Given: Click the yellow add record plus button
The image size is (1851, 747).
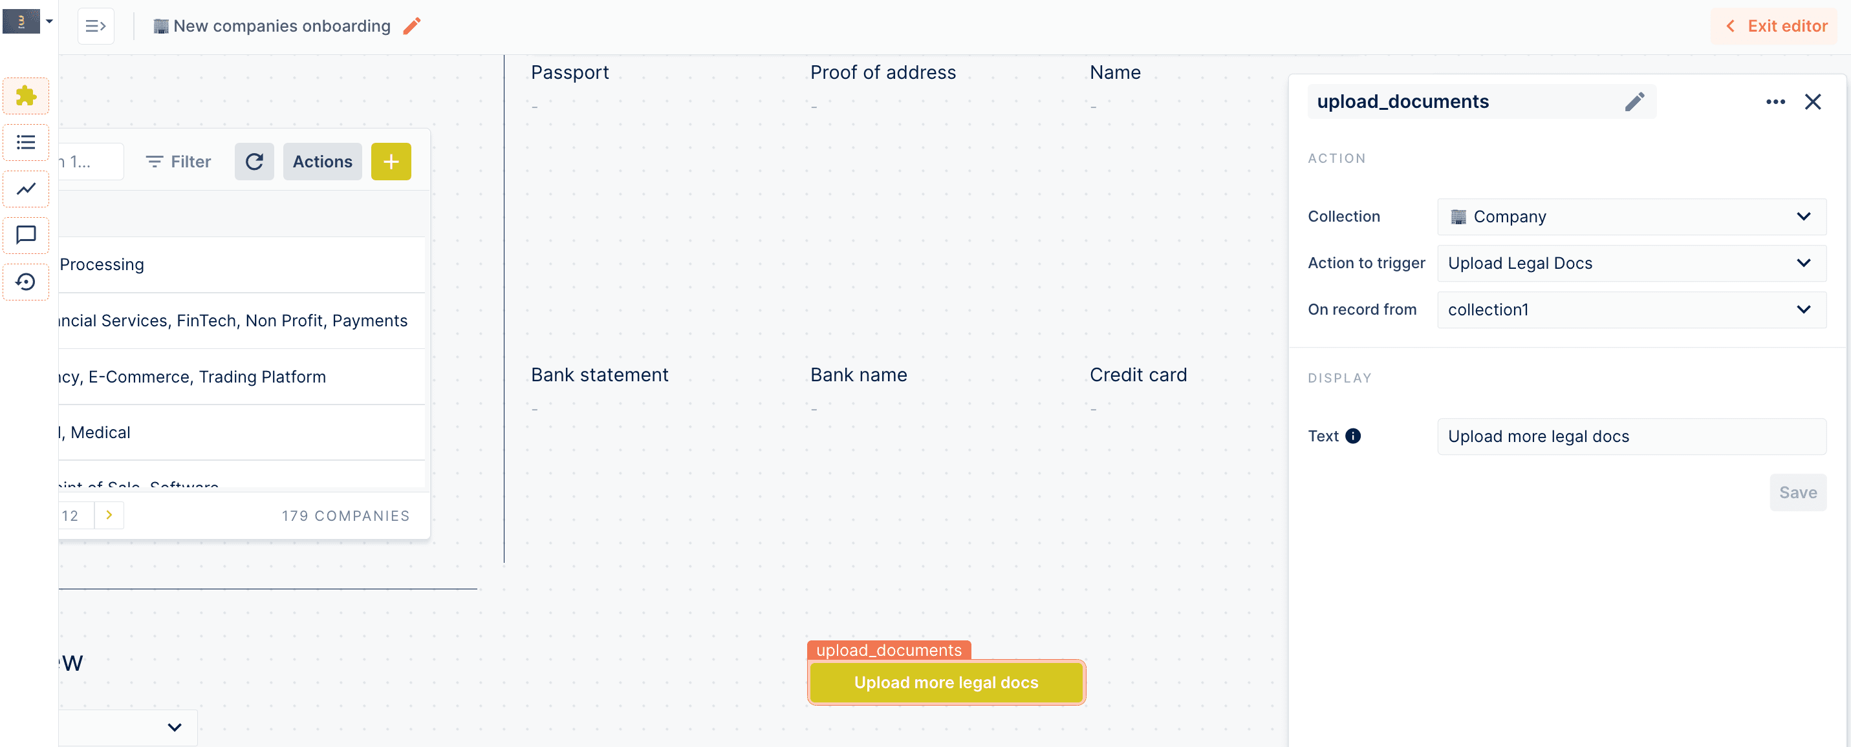Looking at the screenshot, I should pyautogui.click(x=391, y=162).
